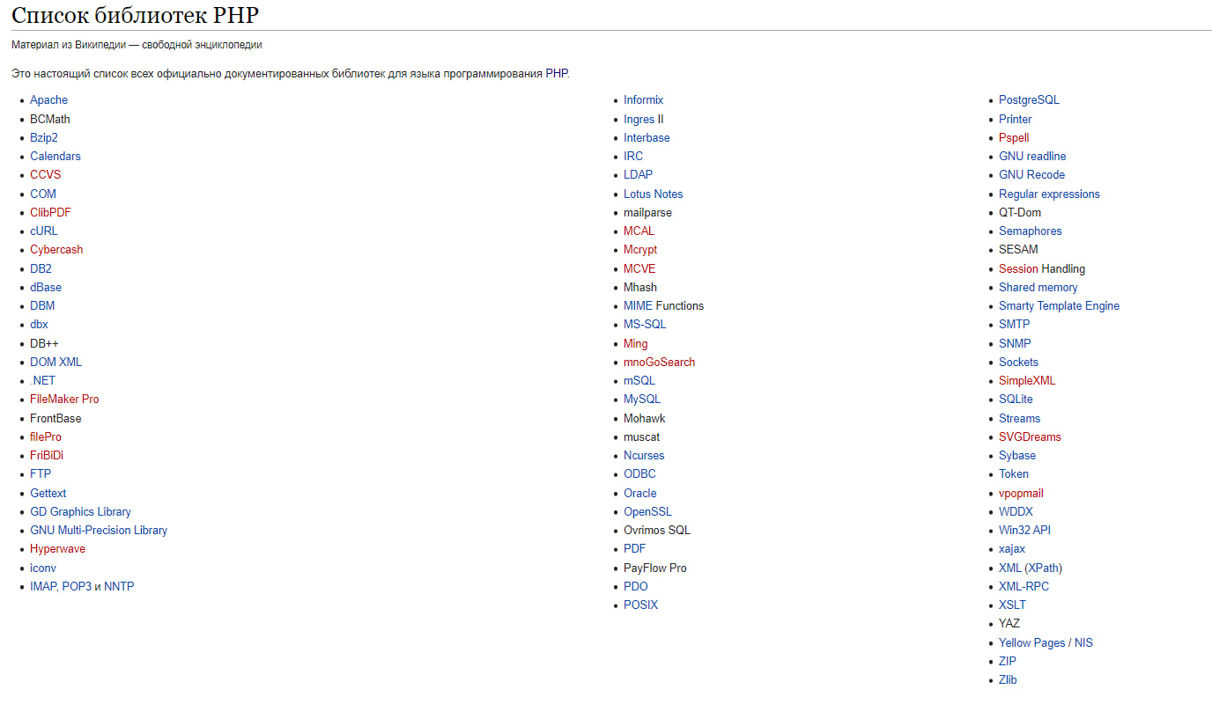Follow the PostgreSQL link

pos(1029,100)
